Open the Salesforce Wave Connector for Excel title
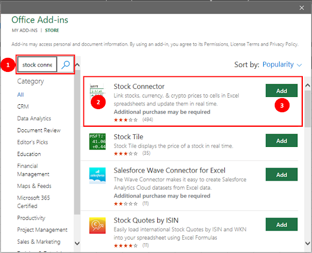312x253 pixels. (x=169, y=170)
